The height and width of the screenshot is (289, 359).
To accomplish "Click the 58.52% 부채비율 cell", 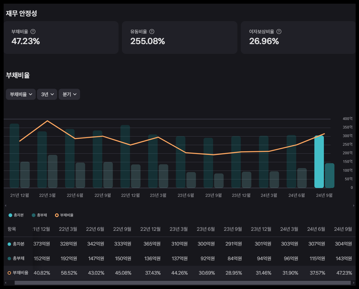I will (x=69, y=273).
